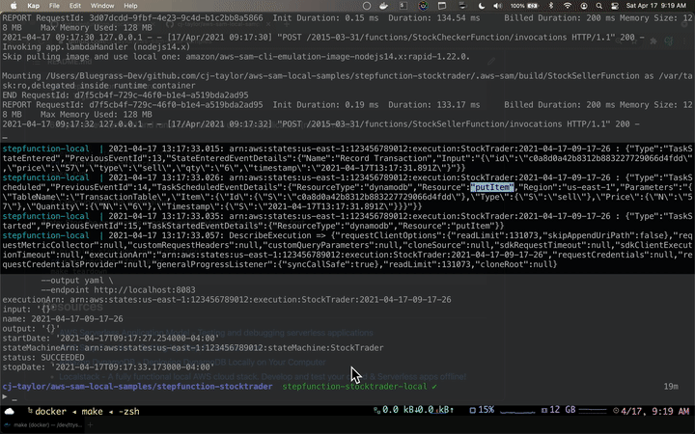The height and width of the screenshot is (434, 695).
Task: Open Control Center icon
Action: tap(614, 6)
